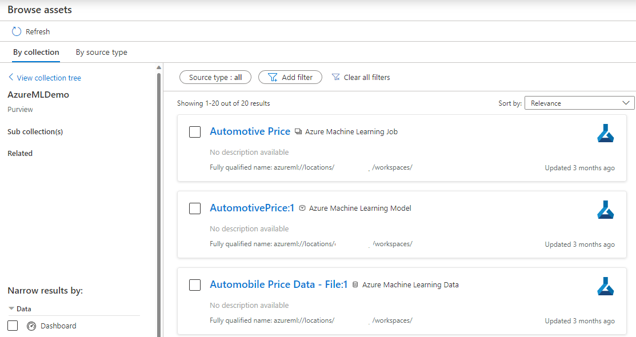Click Azure ML logo on Automotive Price card
Image resolution: width=636 pixels, height=337 pixels.
pyautogui.click(x=605, y=133)
